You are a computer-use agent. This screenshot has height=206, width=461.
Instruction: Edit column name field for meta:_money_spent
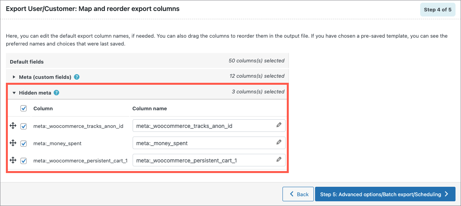click(x=209, y=143)
